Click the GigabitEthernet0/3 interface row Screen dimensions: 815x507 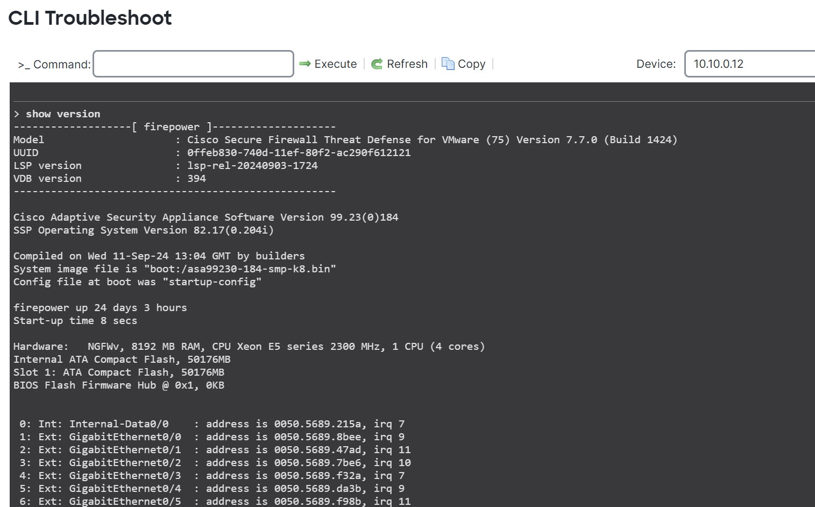pyautogui.click(x=212, y=475)
